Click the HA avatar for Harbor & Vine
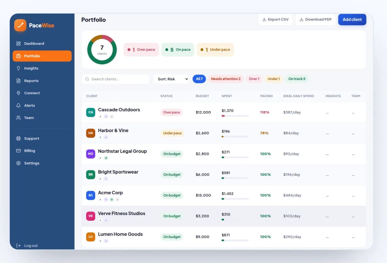Image resolution: width=387 pixels, height=263 pixels. pyautogui.click(x=91, y=133)
